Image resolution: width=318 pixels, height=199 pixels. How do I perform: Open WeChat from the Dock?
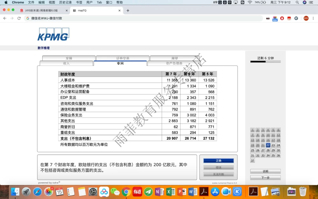pyautogui.click(x=115, y=192)
